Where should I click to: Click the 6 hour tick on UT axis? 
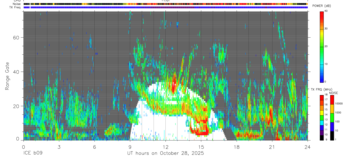pos(94,147)
